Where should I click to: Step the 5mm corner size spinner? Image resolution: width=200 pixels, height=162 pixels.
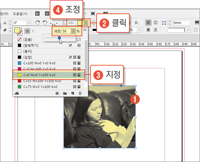coord(170,23)
